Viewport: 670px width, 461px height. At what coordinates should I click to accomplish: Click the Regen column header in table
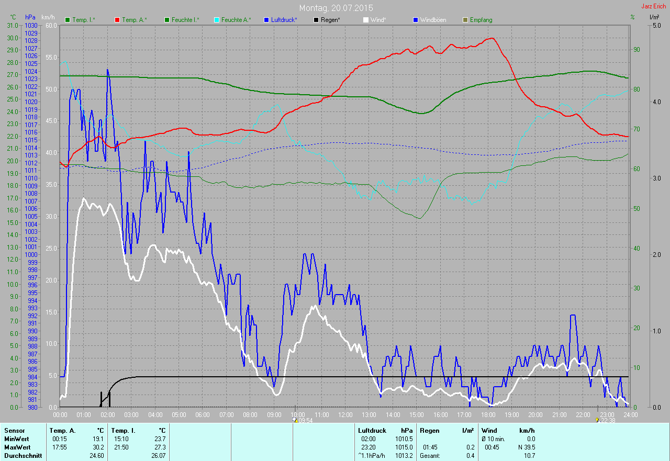[x=429, y=430]
